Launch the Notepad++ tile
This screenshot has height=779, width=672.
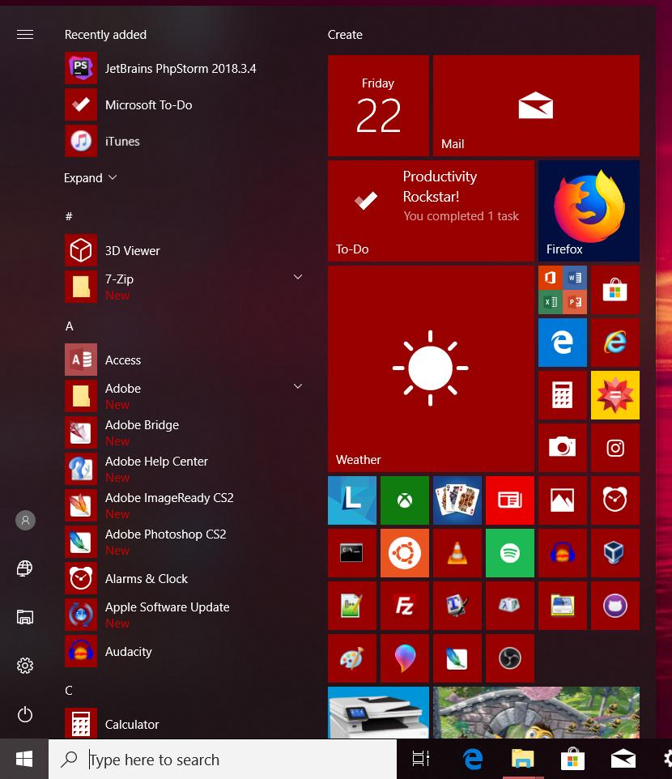tap(351, 606)
